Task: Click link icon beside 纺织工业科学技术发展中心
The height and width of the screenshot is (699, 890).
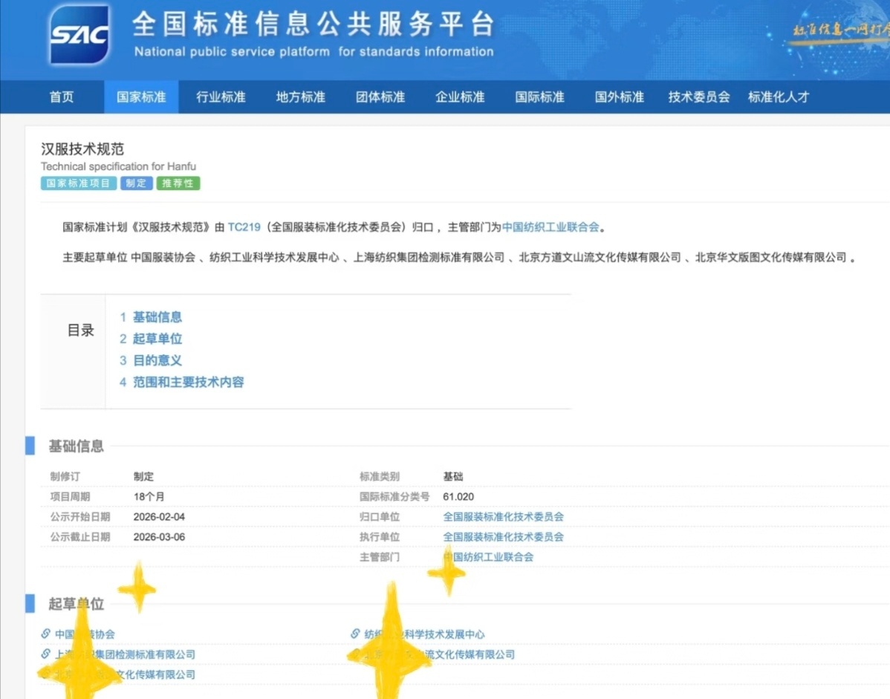Action: coord(355,634)
